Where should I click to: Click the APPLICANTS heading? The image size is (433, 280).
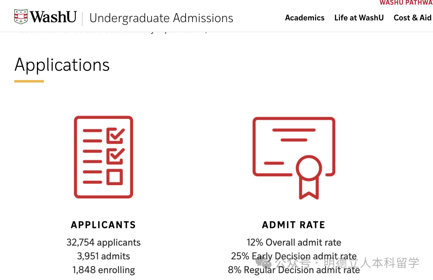103,225
